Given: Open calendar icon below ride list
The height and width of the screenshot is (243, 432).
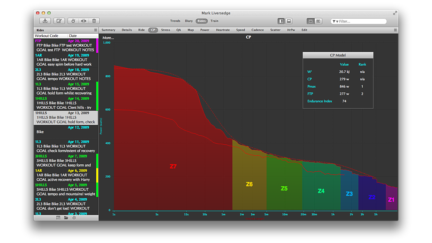Looking at the screenshot, I should pyautogui.click(x=58, y=218).
